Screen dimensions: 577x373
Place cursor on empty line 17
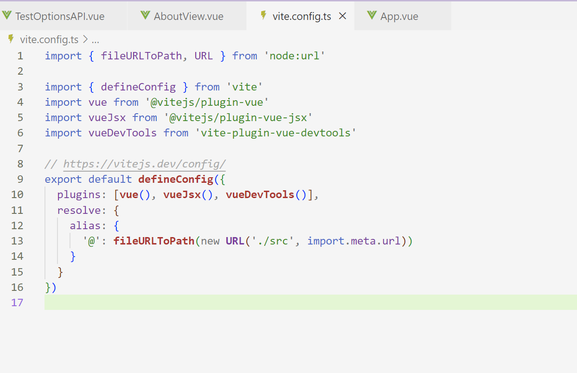click(311, 302)
